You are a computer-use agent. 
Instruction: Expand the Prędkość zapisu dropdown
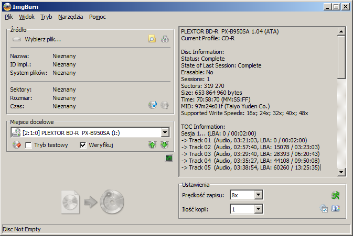259,195
